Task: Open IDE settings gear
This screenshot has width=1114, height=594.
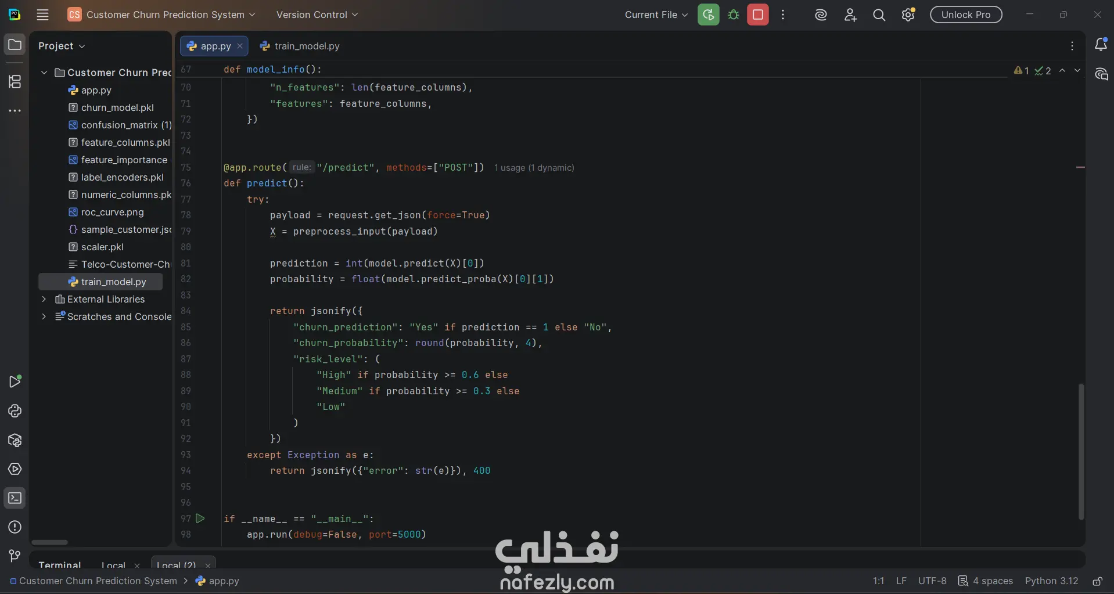Action: pyautogui.click(x=908, y=15)
